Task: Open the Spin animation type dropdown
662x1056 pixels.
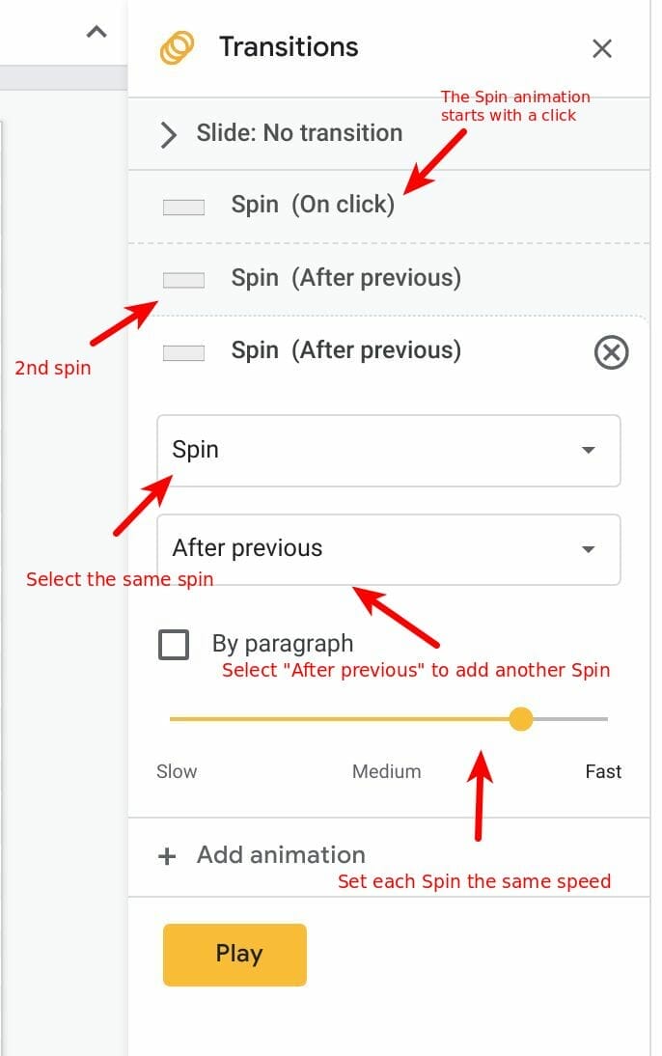Action: (x=389, y=451)
